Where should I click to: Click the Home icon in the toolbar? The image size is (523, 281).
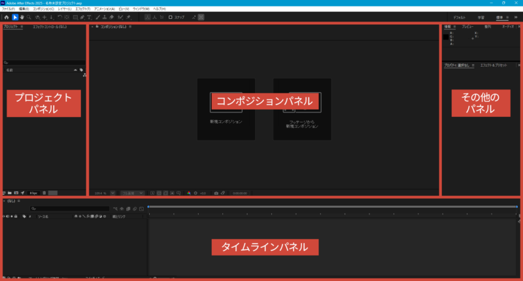pyautogui.click(x=7, y=18)
